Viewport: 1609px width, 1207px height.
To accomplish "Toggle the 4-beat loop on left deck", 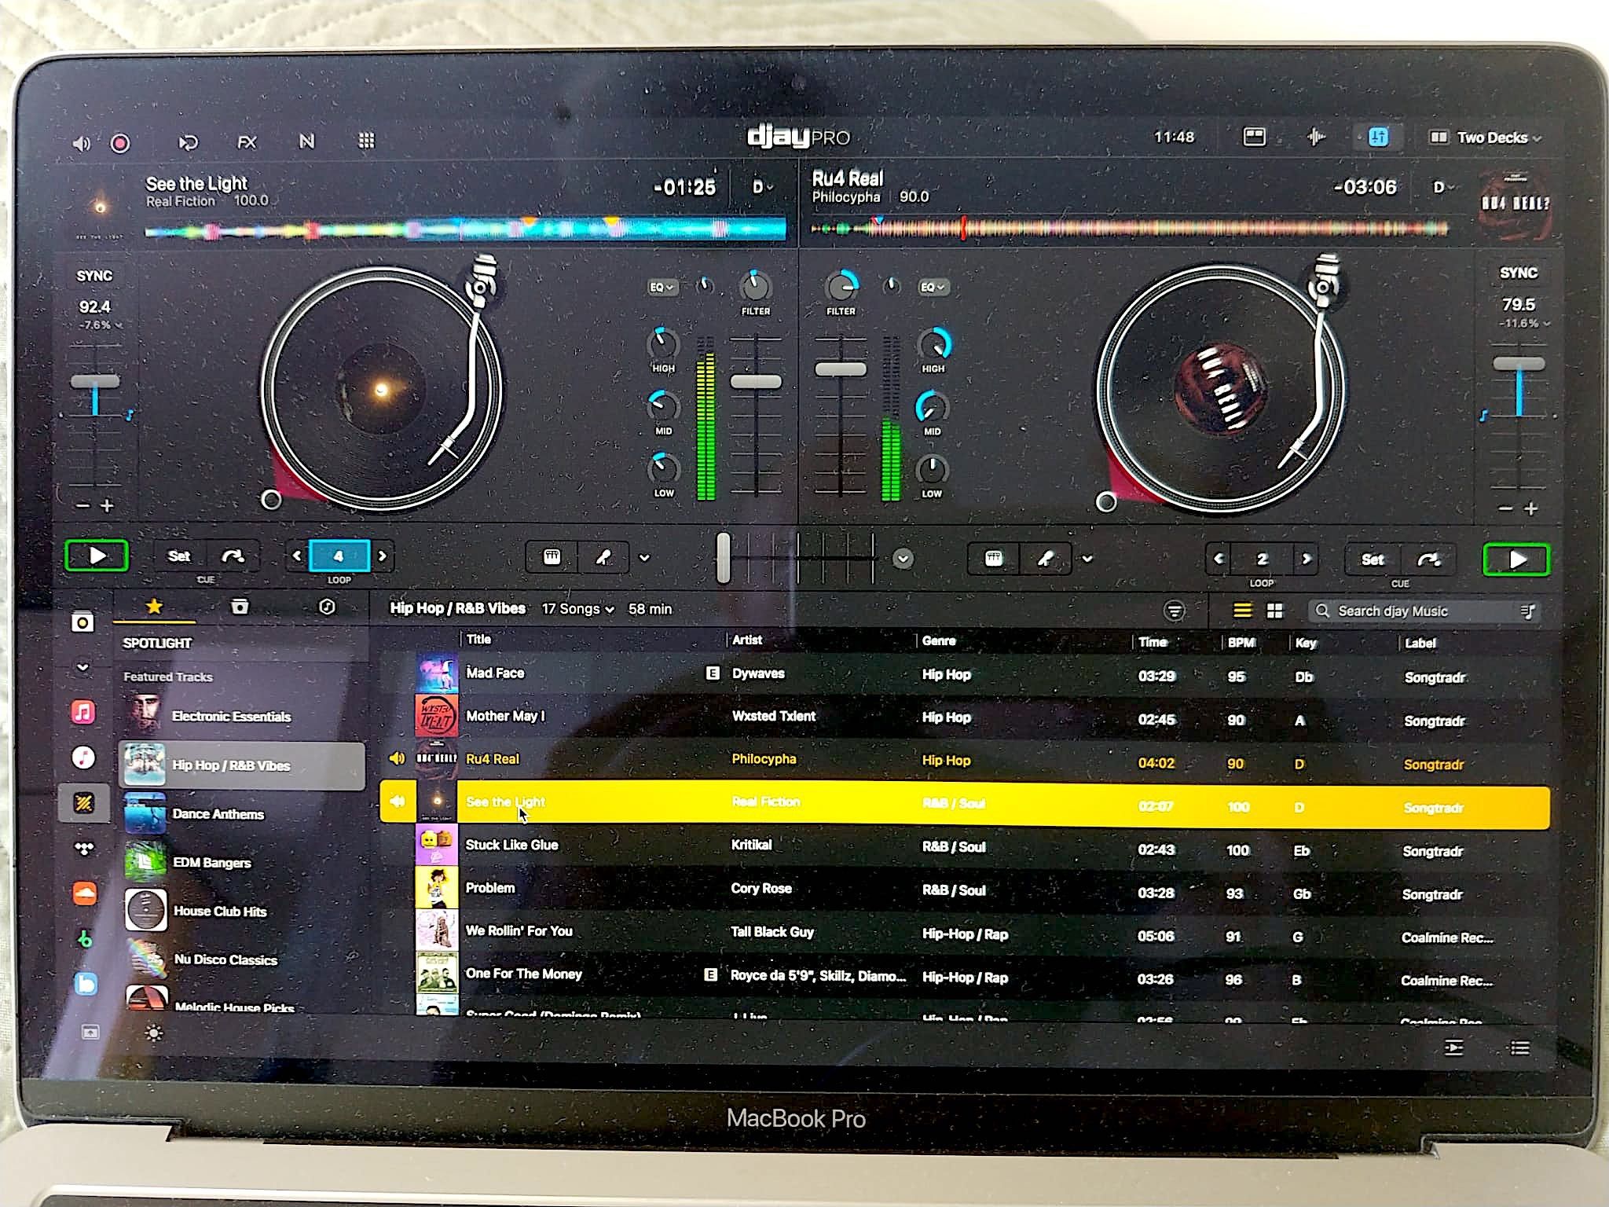I will 339,556.
